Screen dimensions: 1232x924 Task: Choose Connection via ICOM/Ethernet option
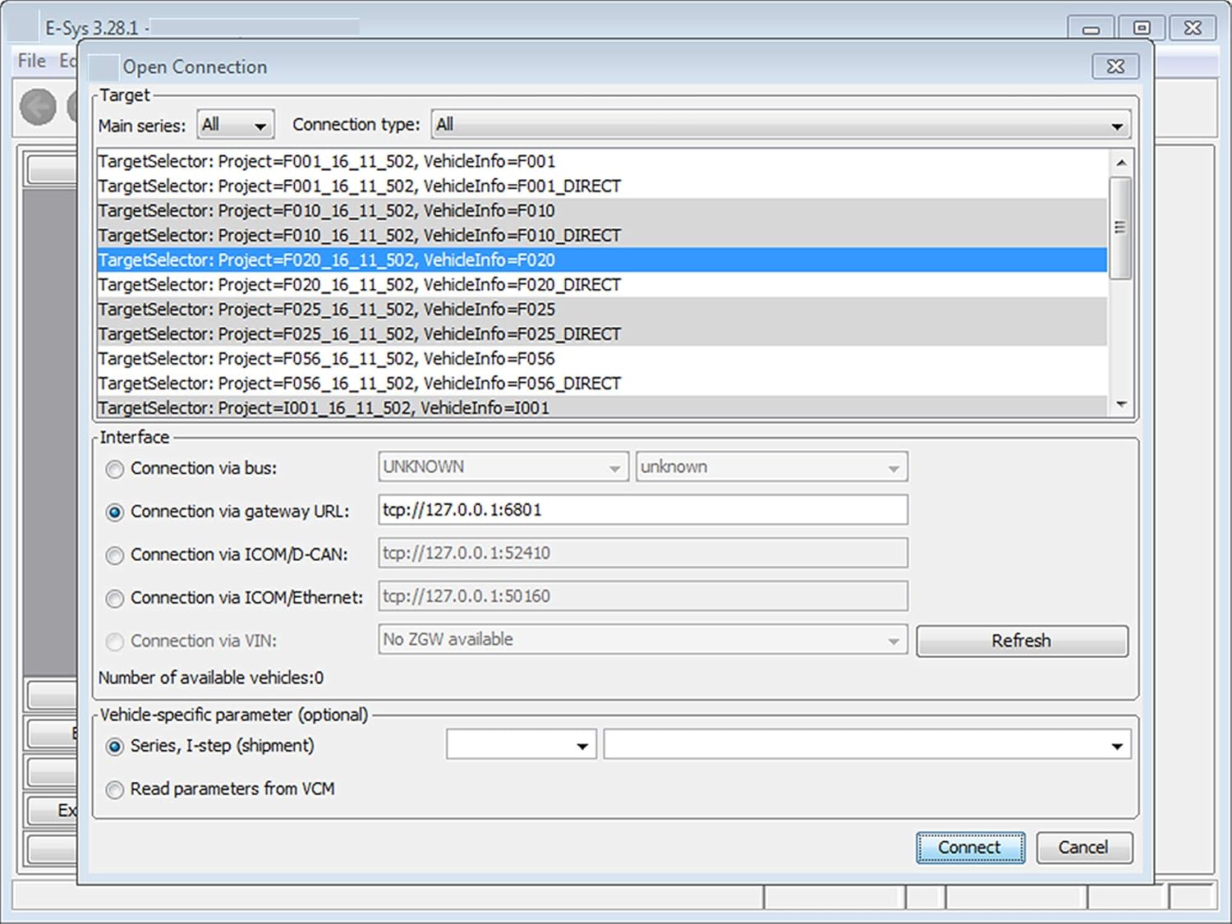(115, 599)
